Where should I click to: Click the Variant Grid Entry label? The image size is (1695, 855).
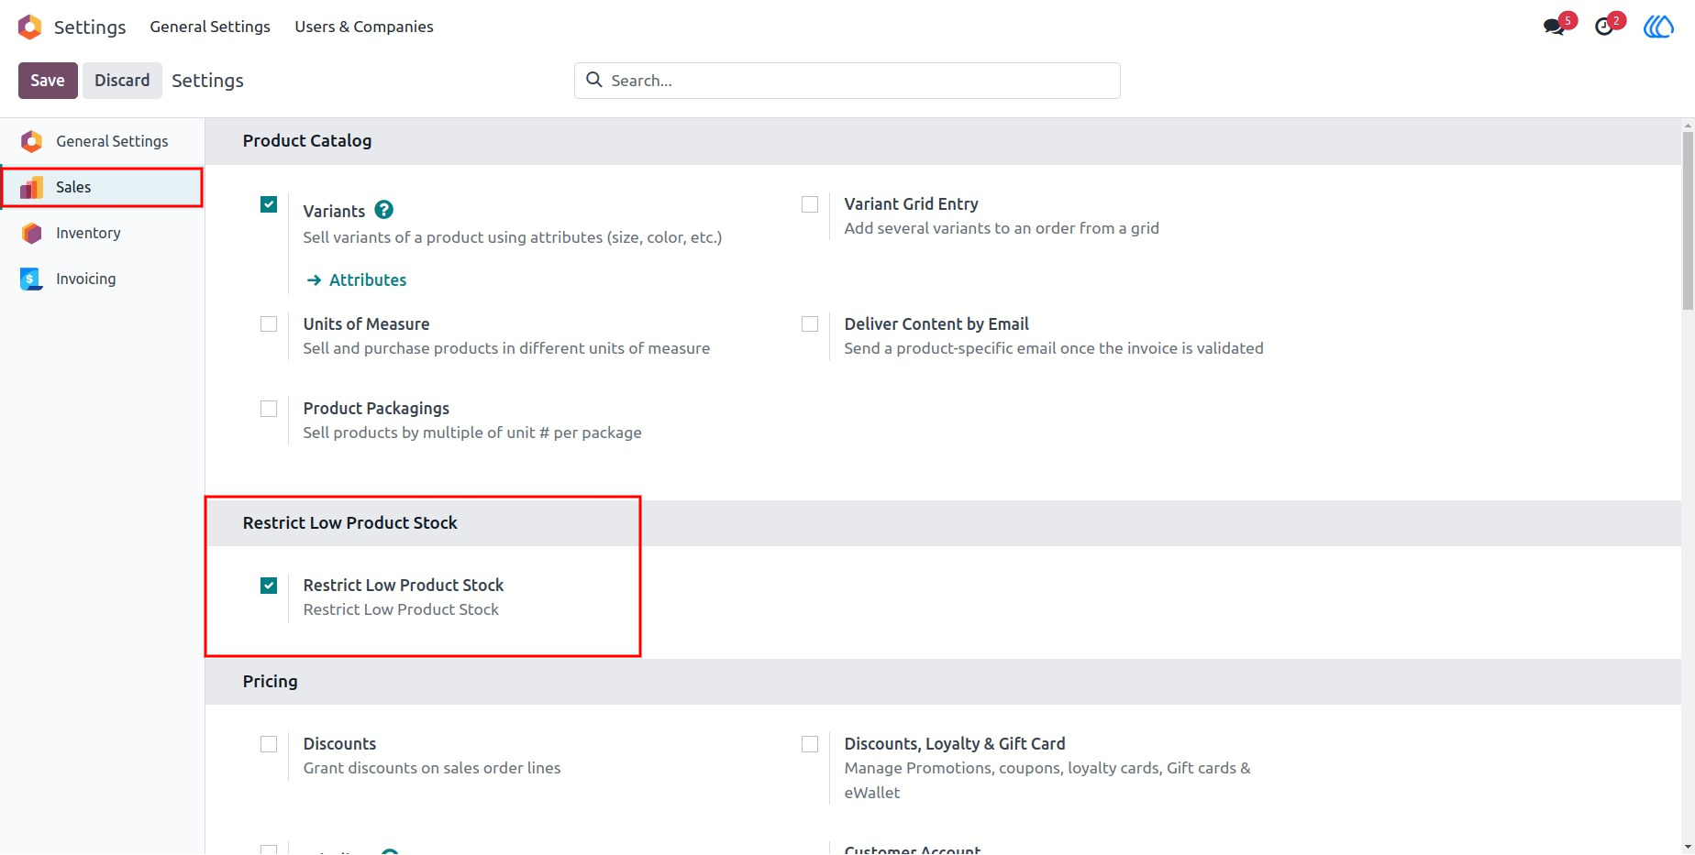click(911, 204)
